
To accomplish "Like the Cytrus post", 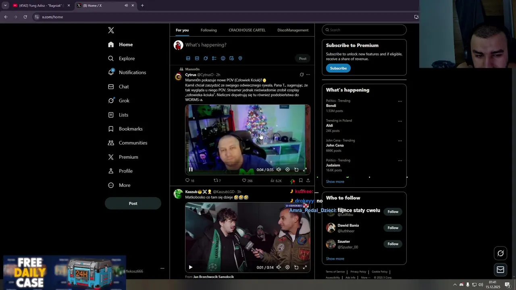I will pos(247,180).
